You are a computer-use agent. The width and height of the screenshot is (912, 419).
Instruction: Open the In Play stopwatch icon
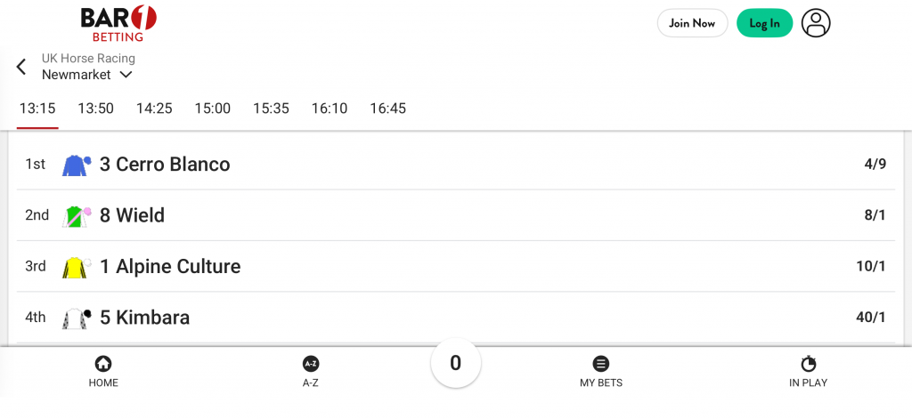pyautogui.click(x=808, y=364)
